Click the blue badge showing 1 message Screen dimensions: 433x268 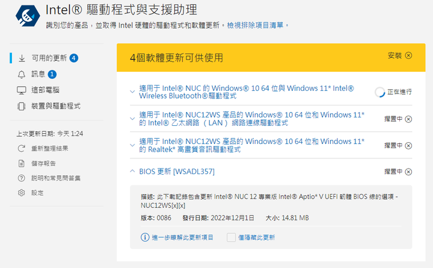[52, 75]
